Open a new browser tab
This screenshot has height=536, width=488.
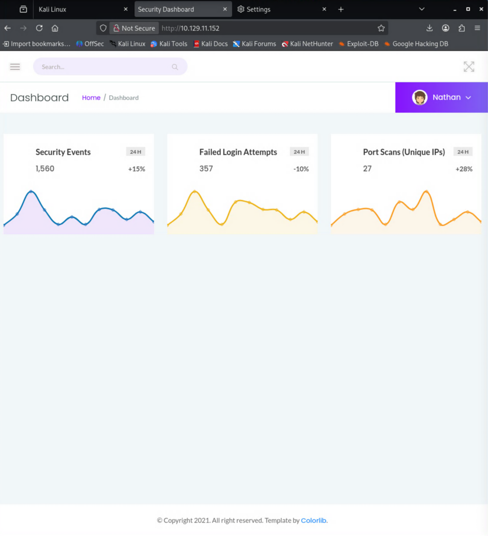pos(341,9)
